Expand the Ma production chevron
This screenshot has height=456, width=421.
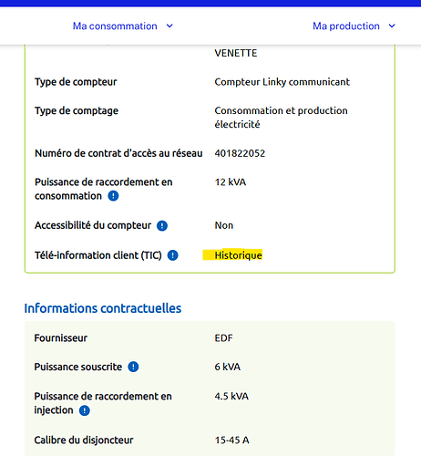[x=392, y=26]
